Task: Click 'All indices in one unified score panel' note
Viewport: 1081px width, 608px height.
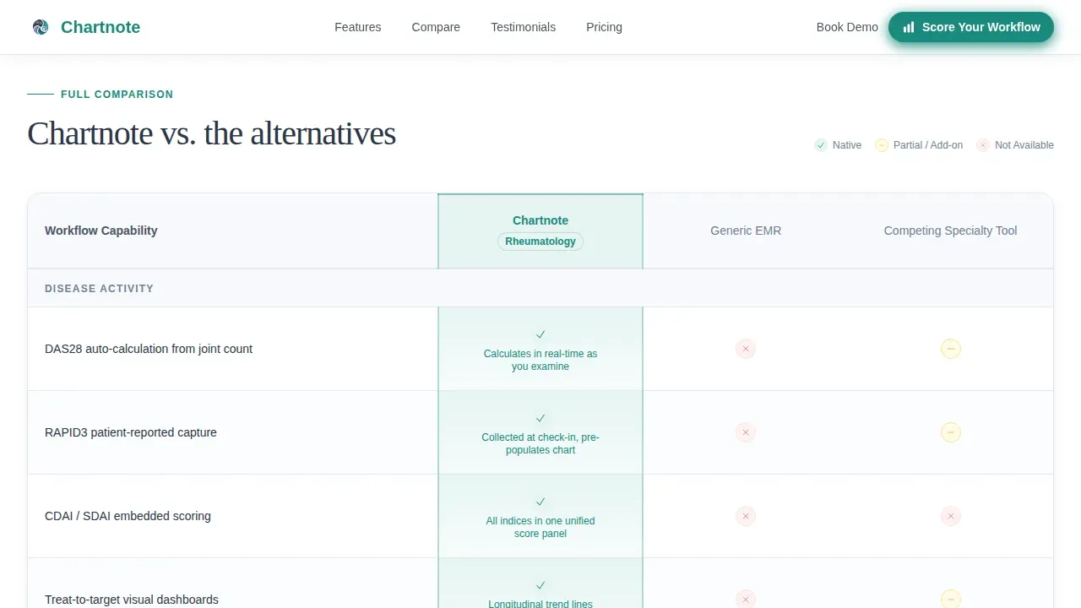Action: (540, 528)
